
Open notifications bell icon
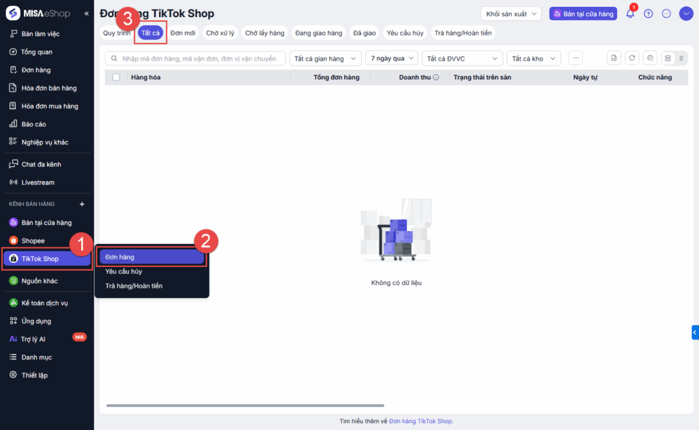pyautogui.click(x=630, y=14)
